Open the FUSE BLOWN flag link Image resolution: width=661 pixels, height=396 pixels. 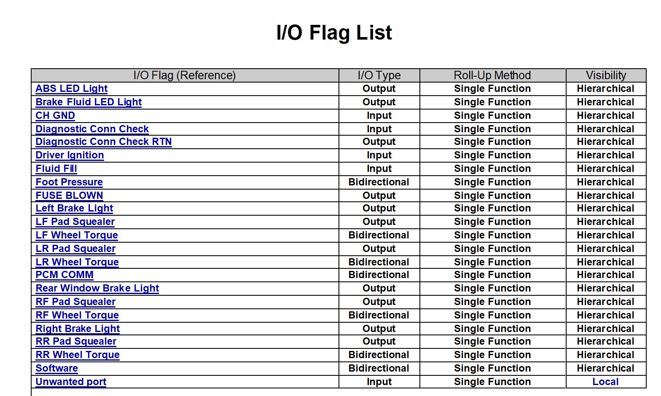69,195
